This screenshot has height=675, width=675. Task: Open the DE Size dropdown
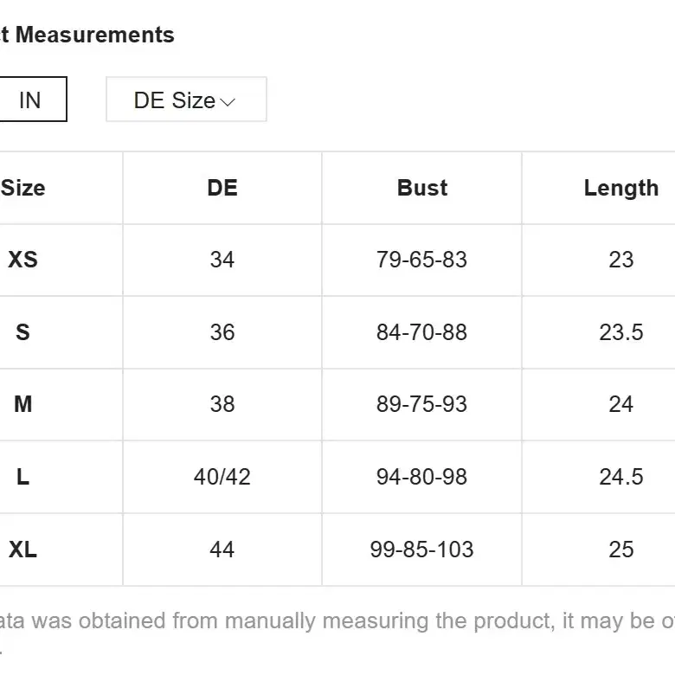(186, 100)
